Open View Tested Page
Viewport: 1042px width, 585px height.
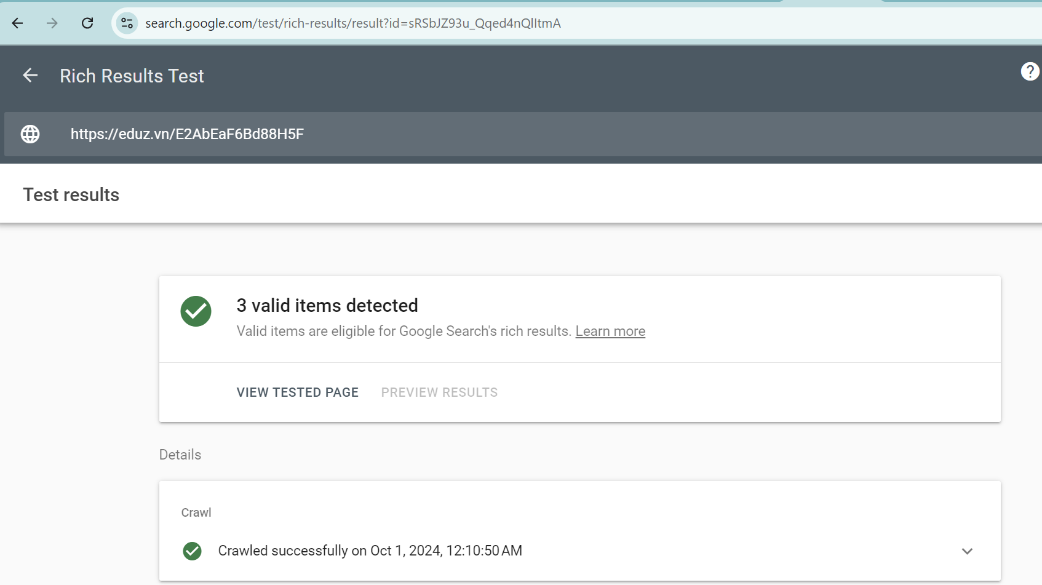click(x=298, y=392)
